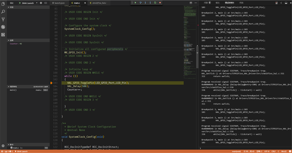Start debugging with the green play button
The height and width of the screenshot is (153, 292).
20,3
